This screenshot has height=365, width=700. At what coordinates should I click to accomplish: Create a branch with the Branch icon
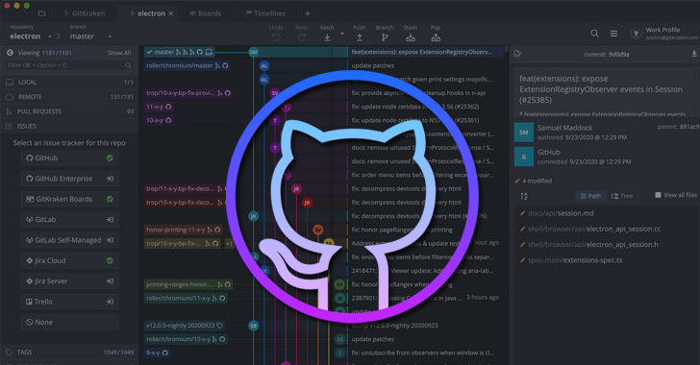[x=385, y=37]
